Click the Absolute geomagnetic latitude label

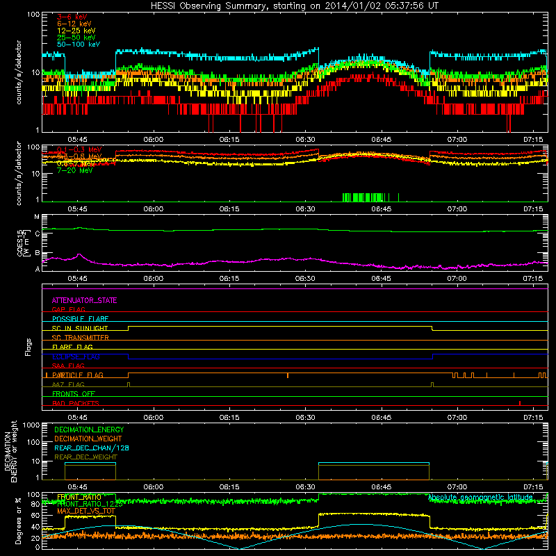click(480, 498)
